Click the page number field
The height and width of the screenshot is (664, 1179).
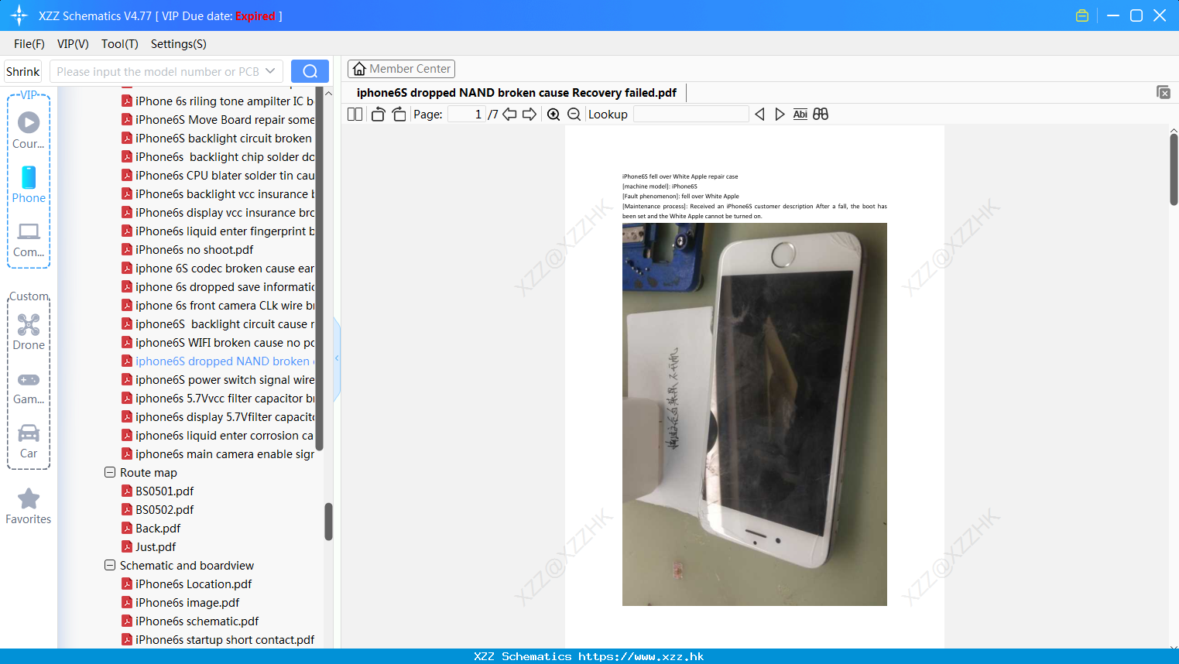point(467,115)
